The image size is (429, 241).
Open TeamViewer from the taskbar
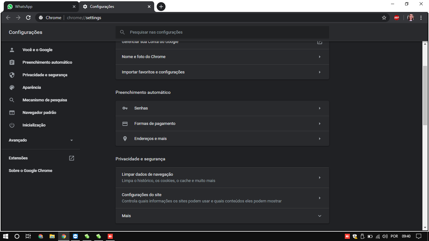click(75, 236)
